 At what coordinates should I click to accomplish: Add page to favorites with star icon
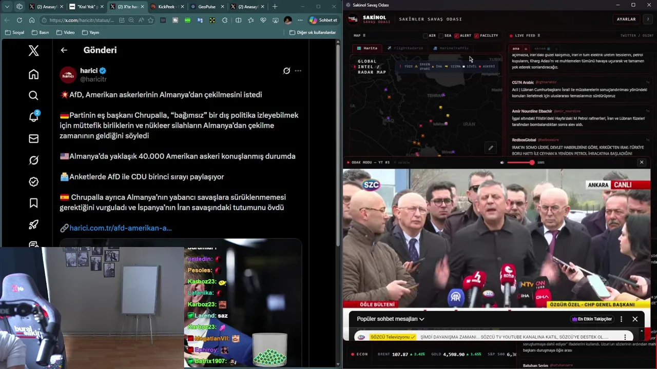point(150,20)
